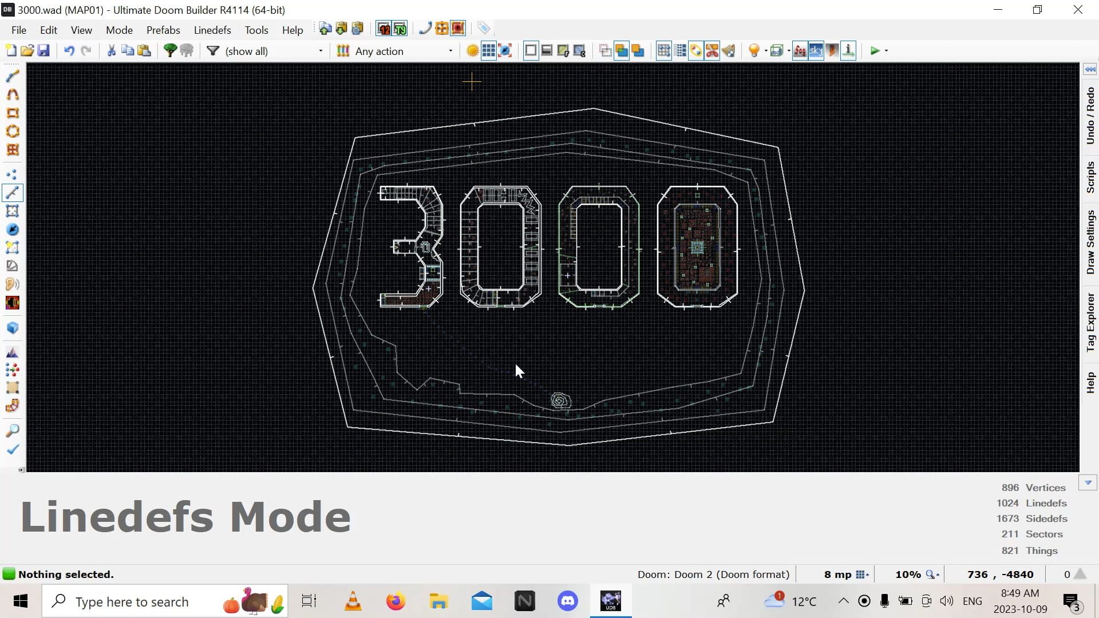
Task: Open Firefox from the taskbar
Action: [x=396, y=601]
